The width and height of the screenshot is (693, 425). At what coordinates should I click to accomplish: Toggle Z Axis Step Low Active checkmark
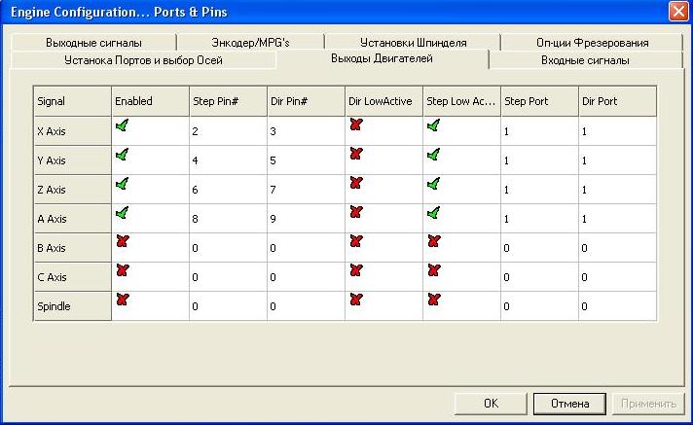click(x=433, y=183)
